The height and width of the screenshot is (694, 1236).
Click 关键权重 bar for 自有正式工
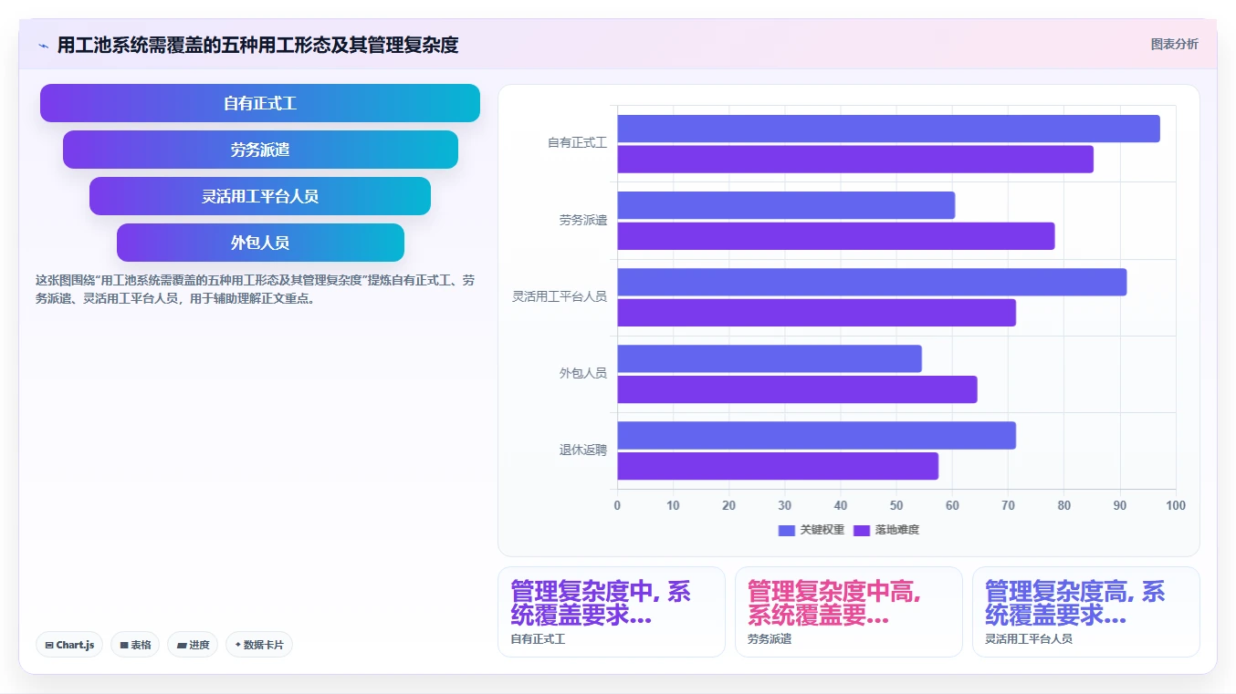pos(888,129)
